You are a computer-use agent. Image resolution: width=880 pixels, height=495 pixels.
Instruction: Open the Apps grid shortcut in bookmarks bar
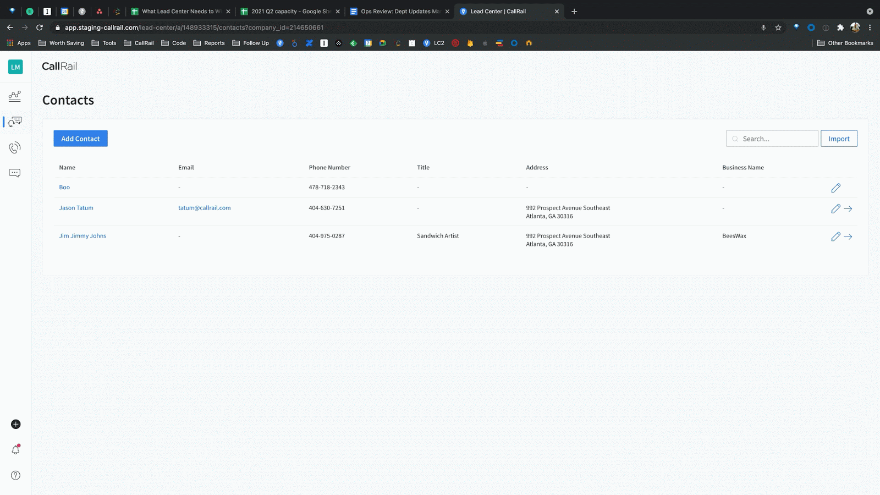click(x=19, y=43)
